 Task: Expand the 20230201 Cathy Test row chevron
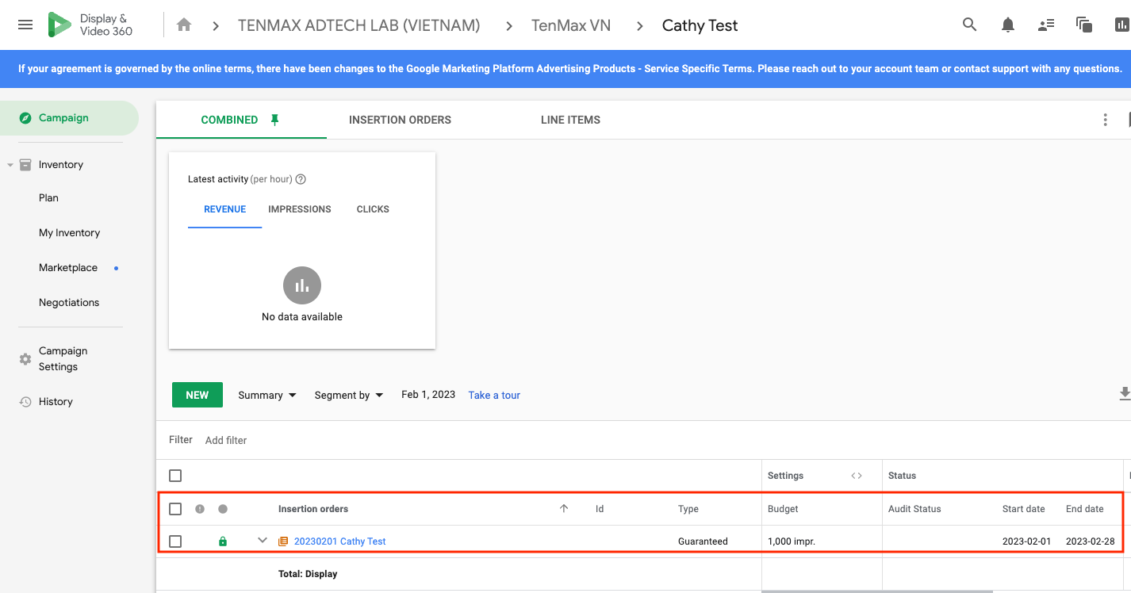click(263, 541)
